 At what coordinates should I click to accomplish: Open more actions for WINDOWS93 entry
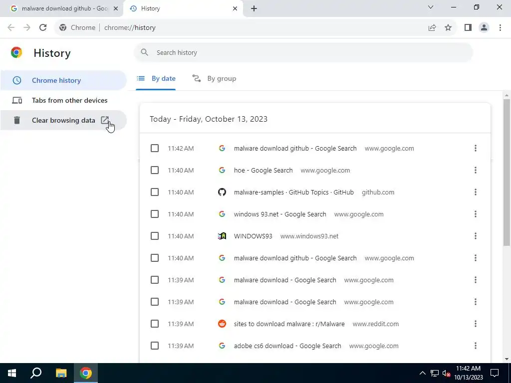(475, 236)
